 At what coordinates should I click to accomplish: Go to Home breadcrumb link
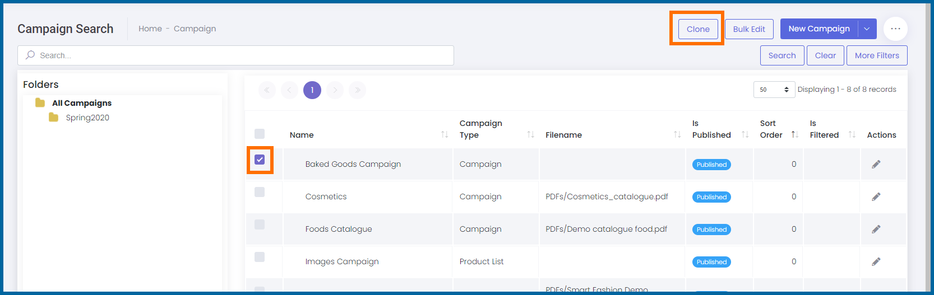click(150, 29)
